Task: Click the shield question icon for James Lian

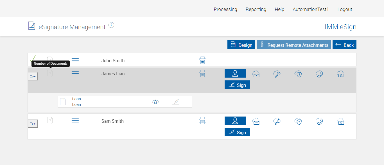Action: pos(298,74)
